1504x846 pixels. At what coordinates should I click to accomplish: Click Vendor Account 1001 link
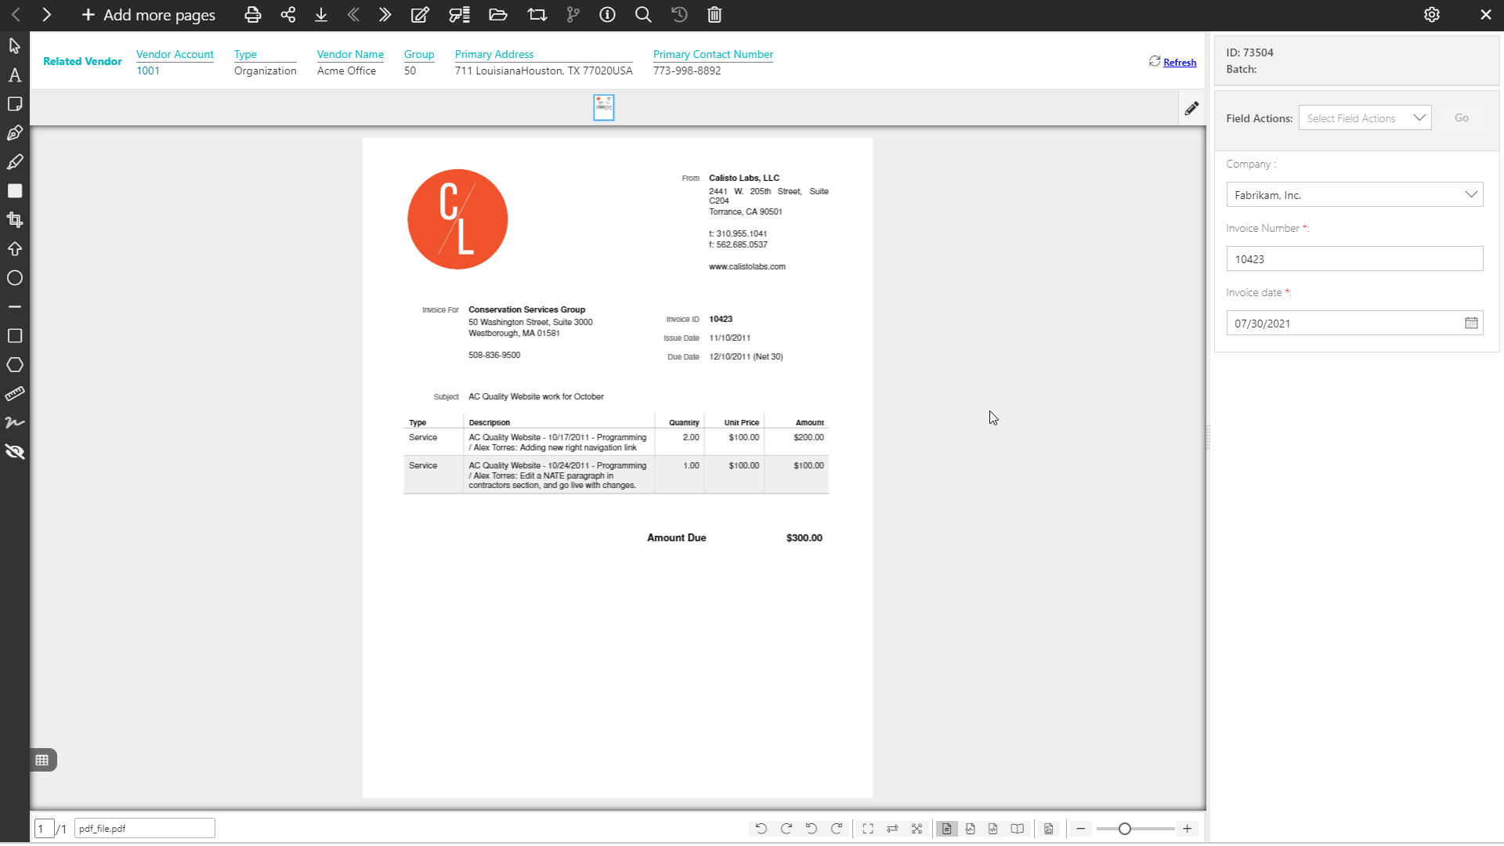pos(148,70)
